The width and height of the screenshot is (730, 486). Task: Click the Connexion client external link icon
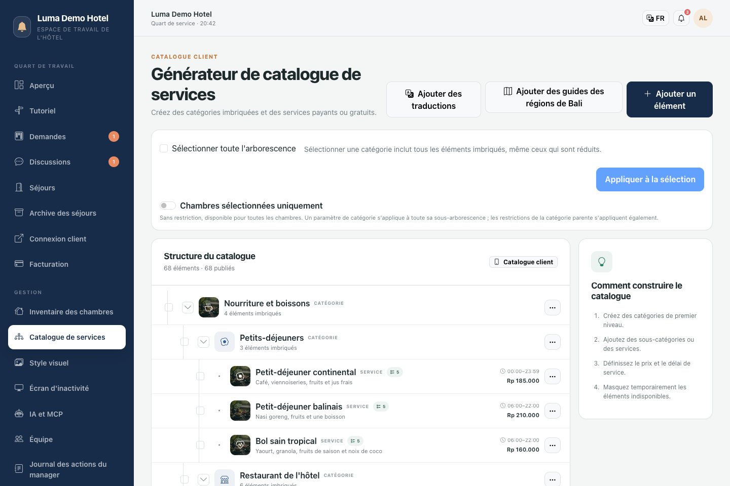(19, 238)
